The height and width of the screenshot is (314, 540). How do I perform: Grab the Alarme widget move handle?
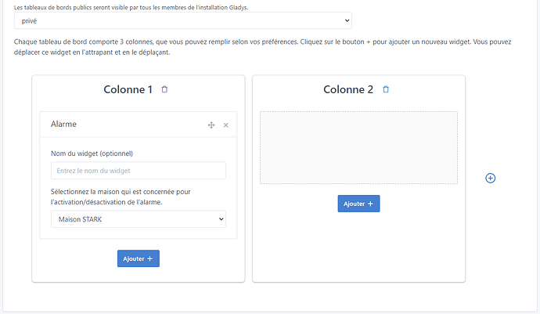tap(211, 125)
